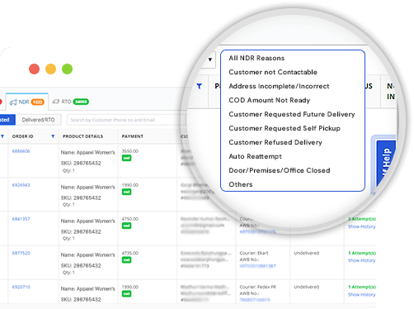
Task: Click Show History under 3 Attempt(s)
Action: point(361,226)
